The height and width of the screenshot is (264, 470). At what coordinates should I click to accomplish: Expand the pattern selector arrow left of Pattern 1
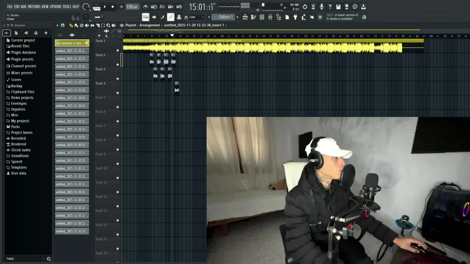(209, 17)
